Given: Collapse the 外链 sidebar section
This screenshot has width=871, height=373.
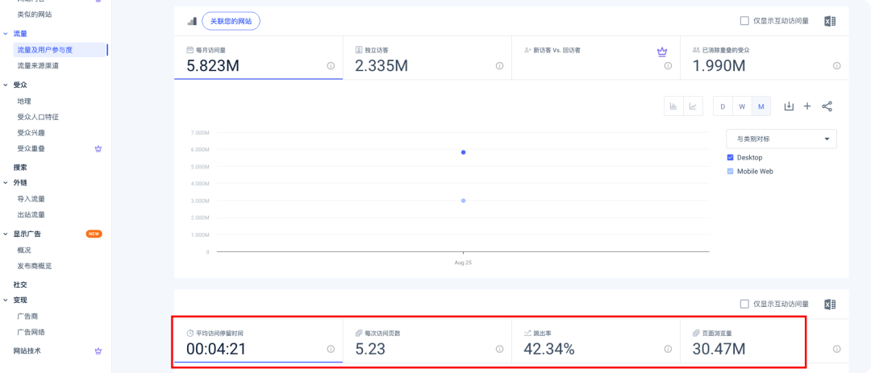Looking at the screenshot, I should click(x=6, y=183).
